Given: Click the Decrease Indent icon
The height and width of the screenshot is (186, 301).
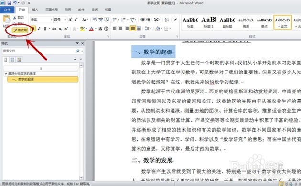Looking at the screenshot, I should pyautogui.click(x=142, y=20).
